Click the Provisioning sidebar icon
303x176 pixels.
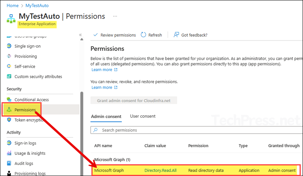9,56
